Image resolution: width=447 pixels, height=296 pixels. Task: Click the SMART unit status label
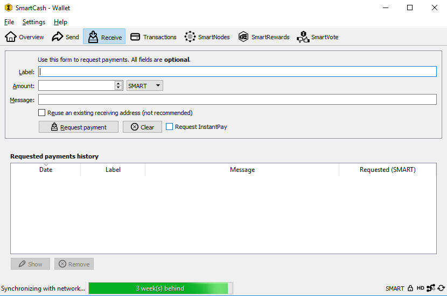395,288
